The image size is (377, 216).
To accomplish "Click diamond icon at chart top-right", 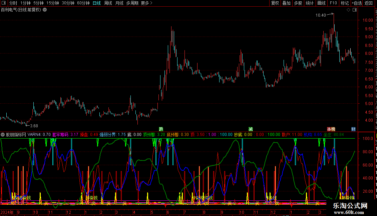I will (x=348, y=10).
